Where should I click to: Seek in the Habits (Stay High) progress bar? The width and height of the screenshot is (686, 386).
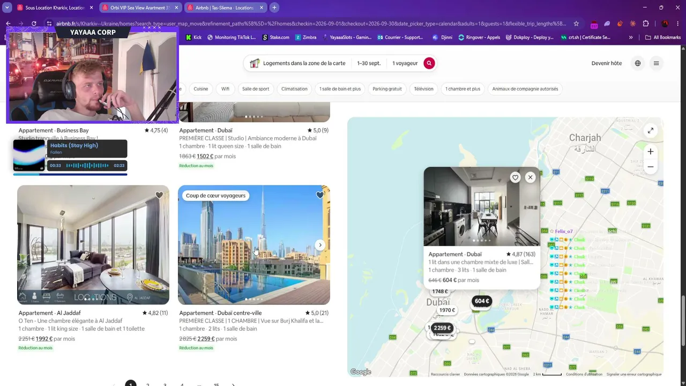click(70, 174)
